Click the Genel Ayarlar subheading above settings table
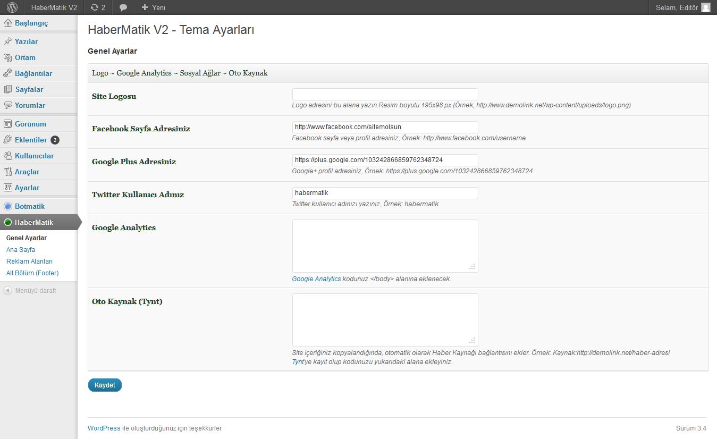717x439 pixels. [113, 52]
